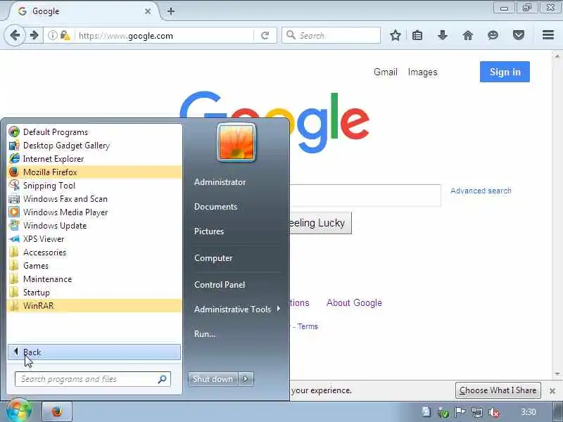Viewport: 563px width, 422px height.
Task: Click the Firefox forward arrow button
Action: pos(34,36)
